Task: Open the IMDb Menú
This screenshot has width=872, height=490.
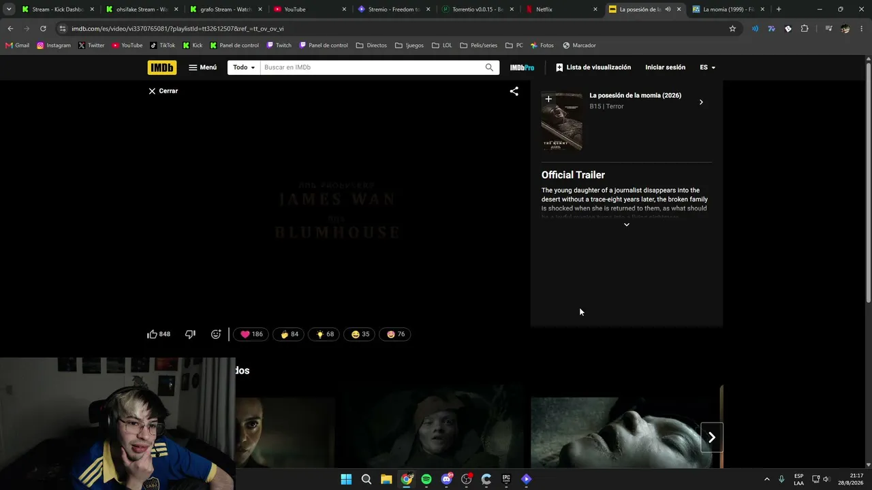Action: [202, 67]
